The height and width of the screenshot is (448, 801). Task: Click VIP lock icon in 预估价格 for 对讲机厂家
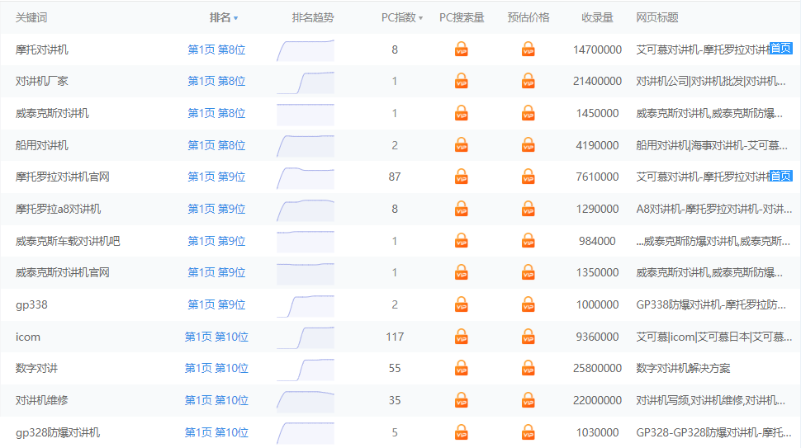[x=528, y=81]
